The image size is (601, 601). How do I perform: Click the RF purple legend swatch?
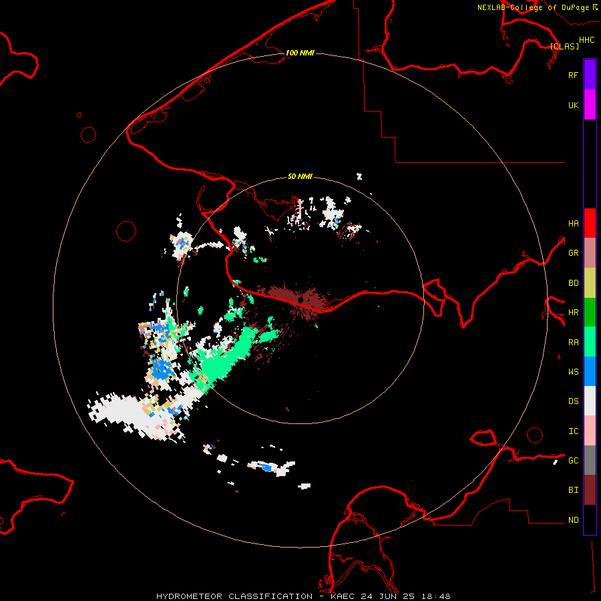point(590,75)
